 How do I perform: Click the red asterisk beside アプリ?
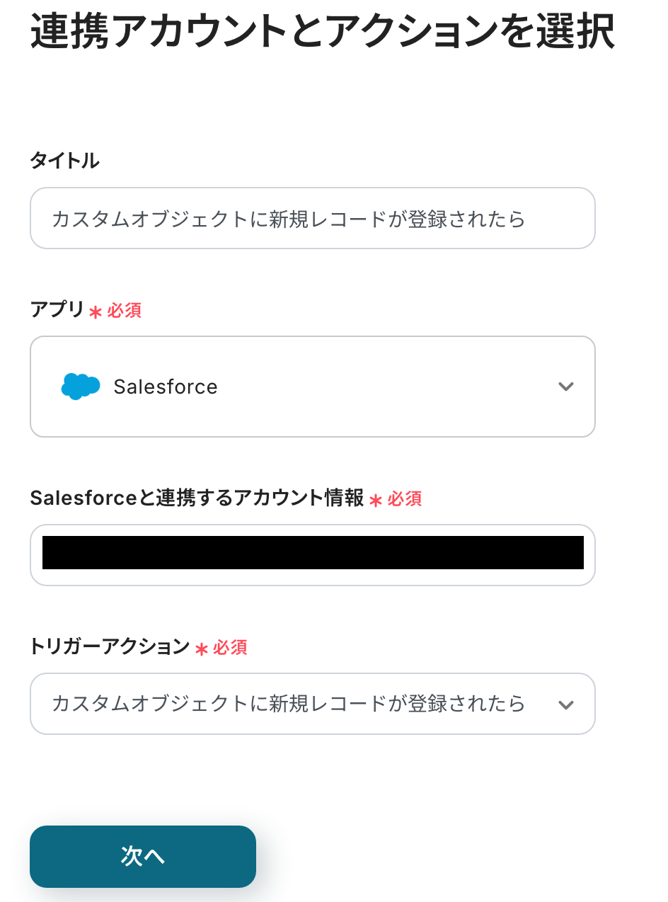[x=96, y=312]
